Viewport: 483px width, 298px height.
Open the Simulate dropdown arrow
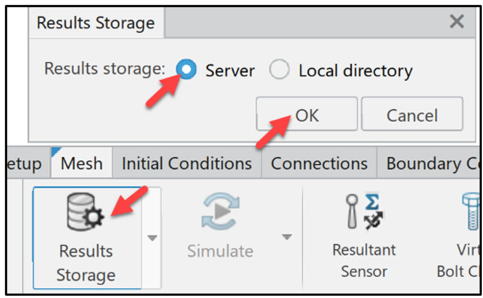287,237
